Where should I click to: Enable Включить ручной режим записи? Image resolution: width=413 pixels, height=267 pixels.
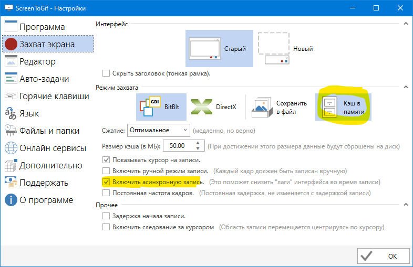[x=106, y=170]
